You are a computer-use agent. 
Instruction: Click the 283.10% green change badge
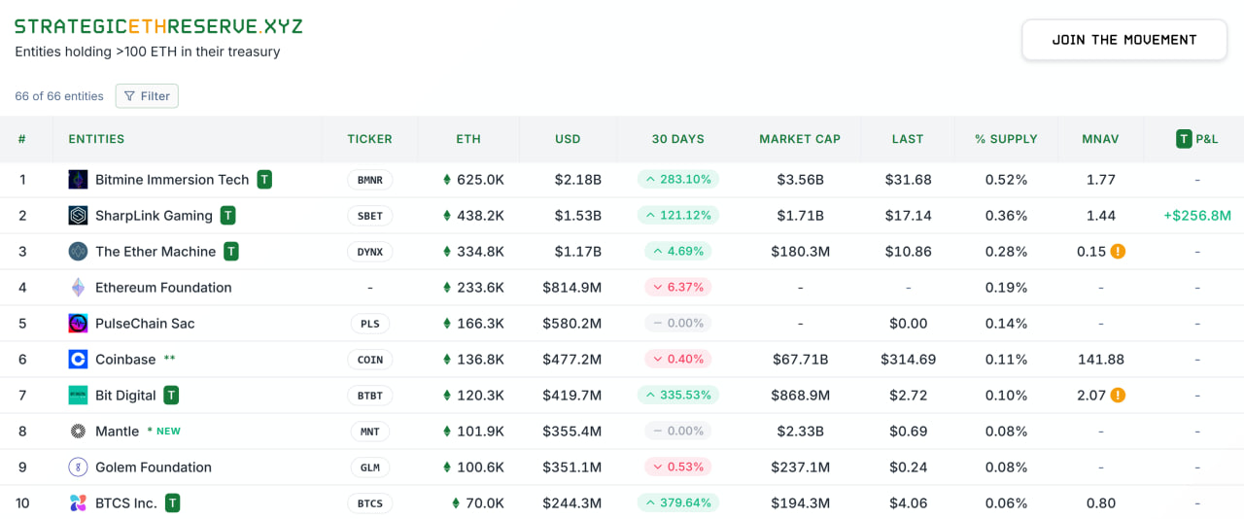tap(678, 180)
